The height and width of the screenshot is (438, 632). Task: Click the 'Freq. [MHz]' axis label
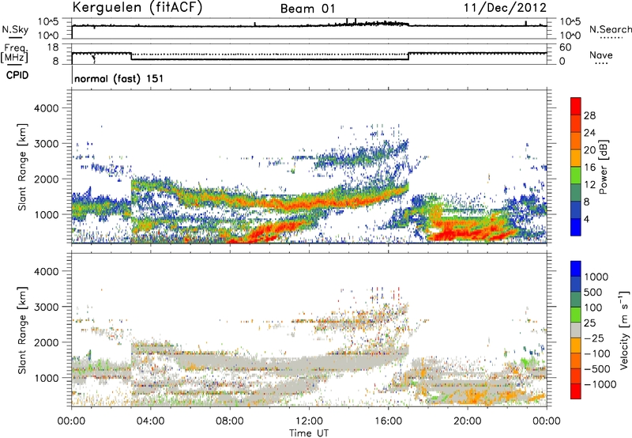(x=15, y=53)
